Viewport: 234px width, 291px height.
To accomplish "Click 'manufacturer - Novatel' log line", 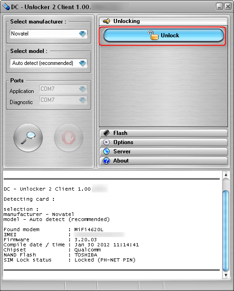I will (39, 215).
